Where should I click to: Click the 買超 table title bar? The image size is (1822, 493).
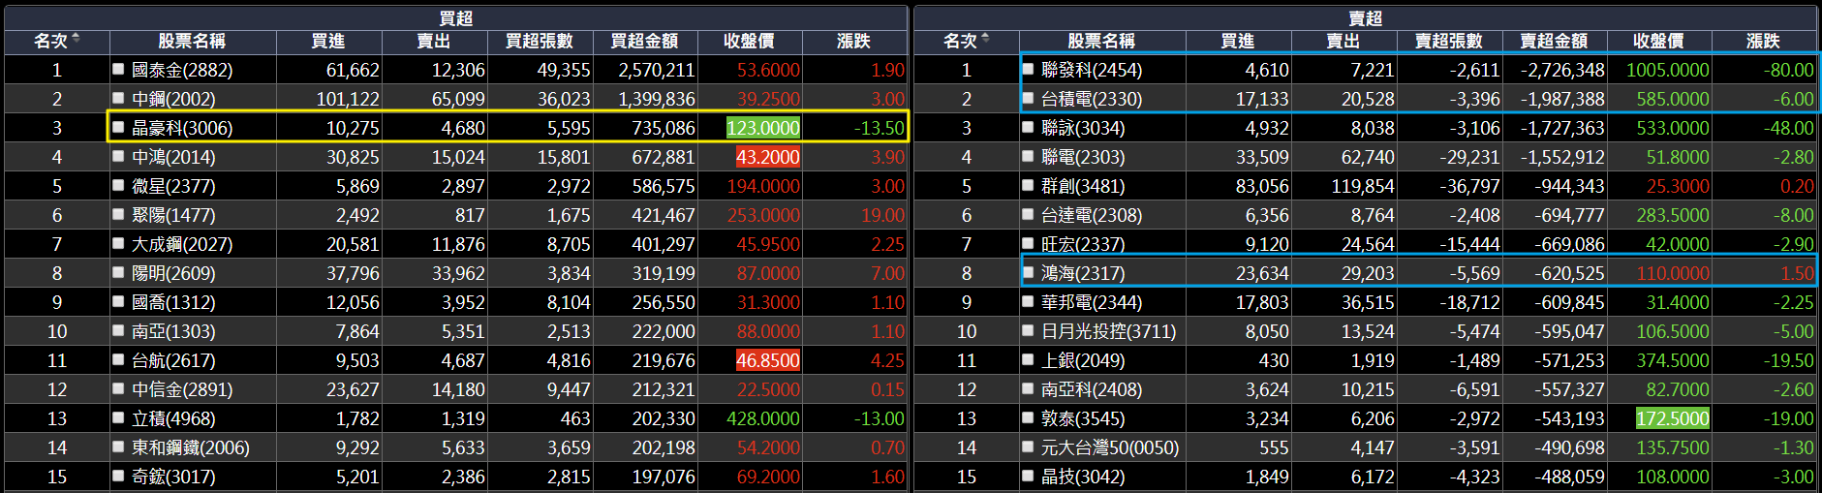pos(456,17)
